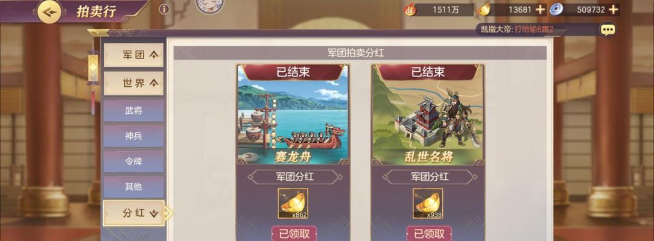This screenshot has width=654, height=241.
Task: Open the chat speech bubble icon
Action: [608, 29]
